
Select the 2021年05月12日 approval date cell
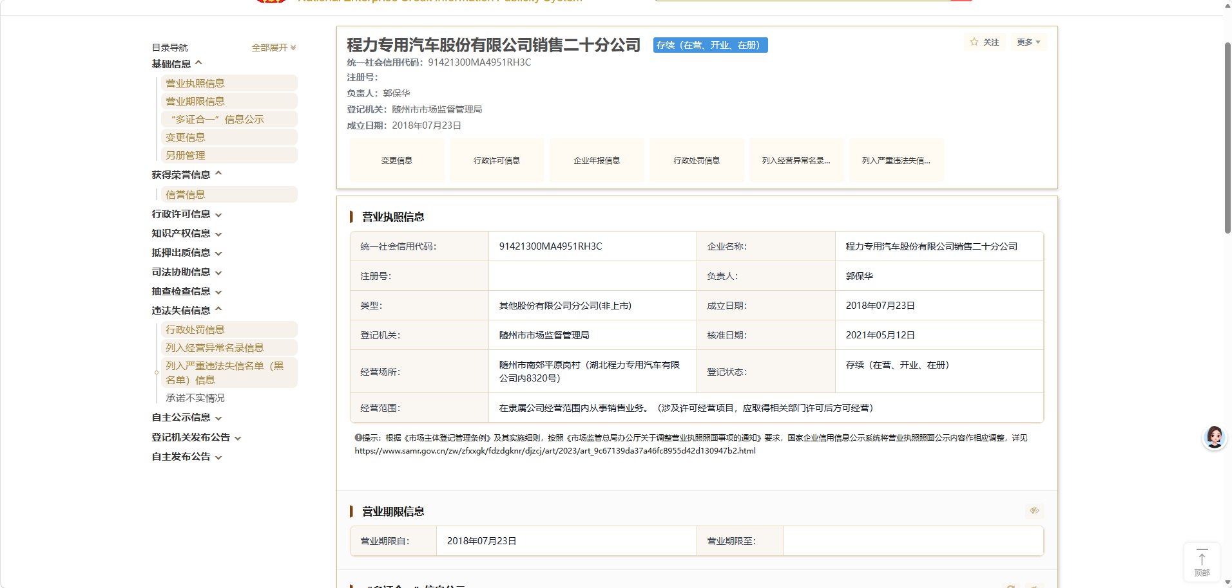939,335
